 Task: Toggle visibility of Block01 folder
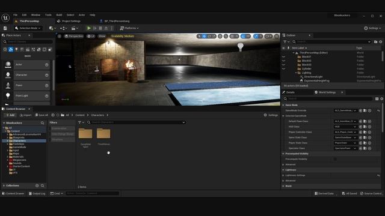pyautogui.click(x=283, y=56)
